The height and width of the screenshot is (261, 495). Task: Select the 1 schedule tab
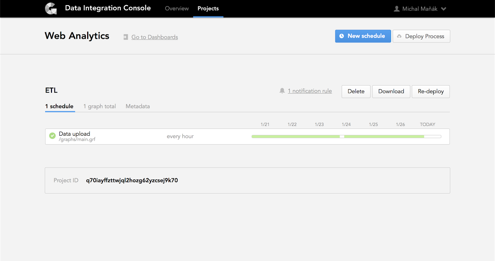point(59,106)
